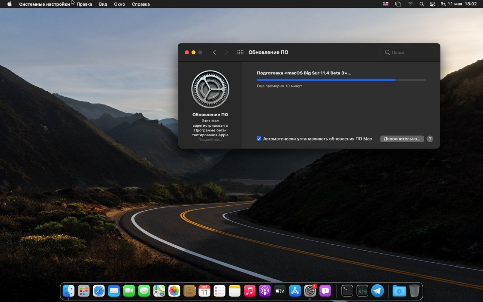Click 'Подготовка «macOS Big Sur 11.4 Beta 3»…' text
483x302 pixels.
(x=304, y=73)
